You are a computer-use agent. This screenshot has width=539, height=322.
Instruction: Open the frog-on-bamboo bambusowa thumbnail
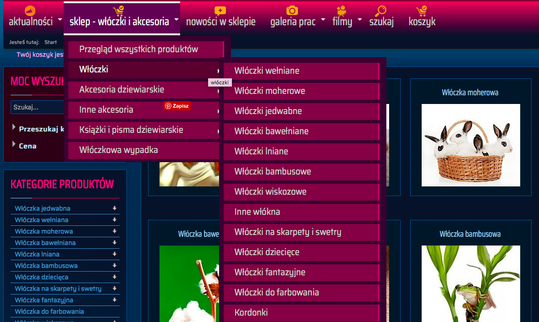pos(471,284)
